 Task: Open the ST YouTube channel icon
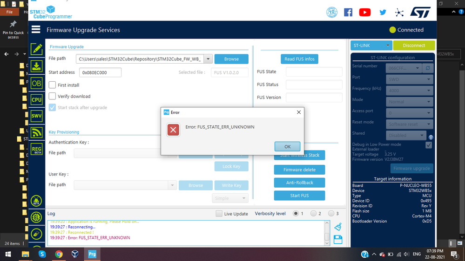[365, 13]
